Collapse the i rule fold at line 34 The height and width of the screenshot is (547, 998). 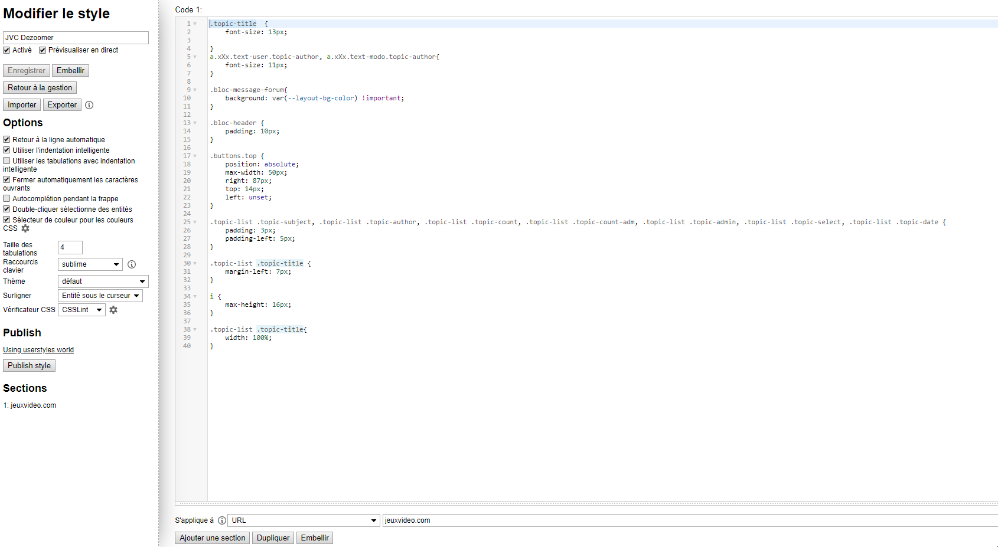tap(195, 297)
